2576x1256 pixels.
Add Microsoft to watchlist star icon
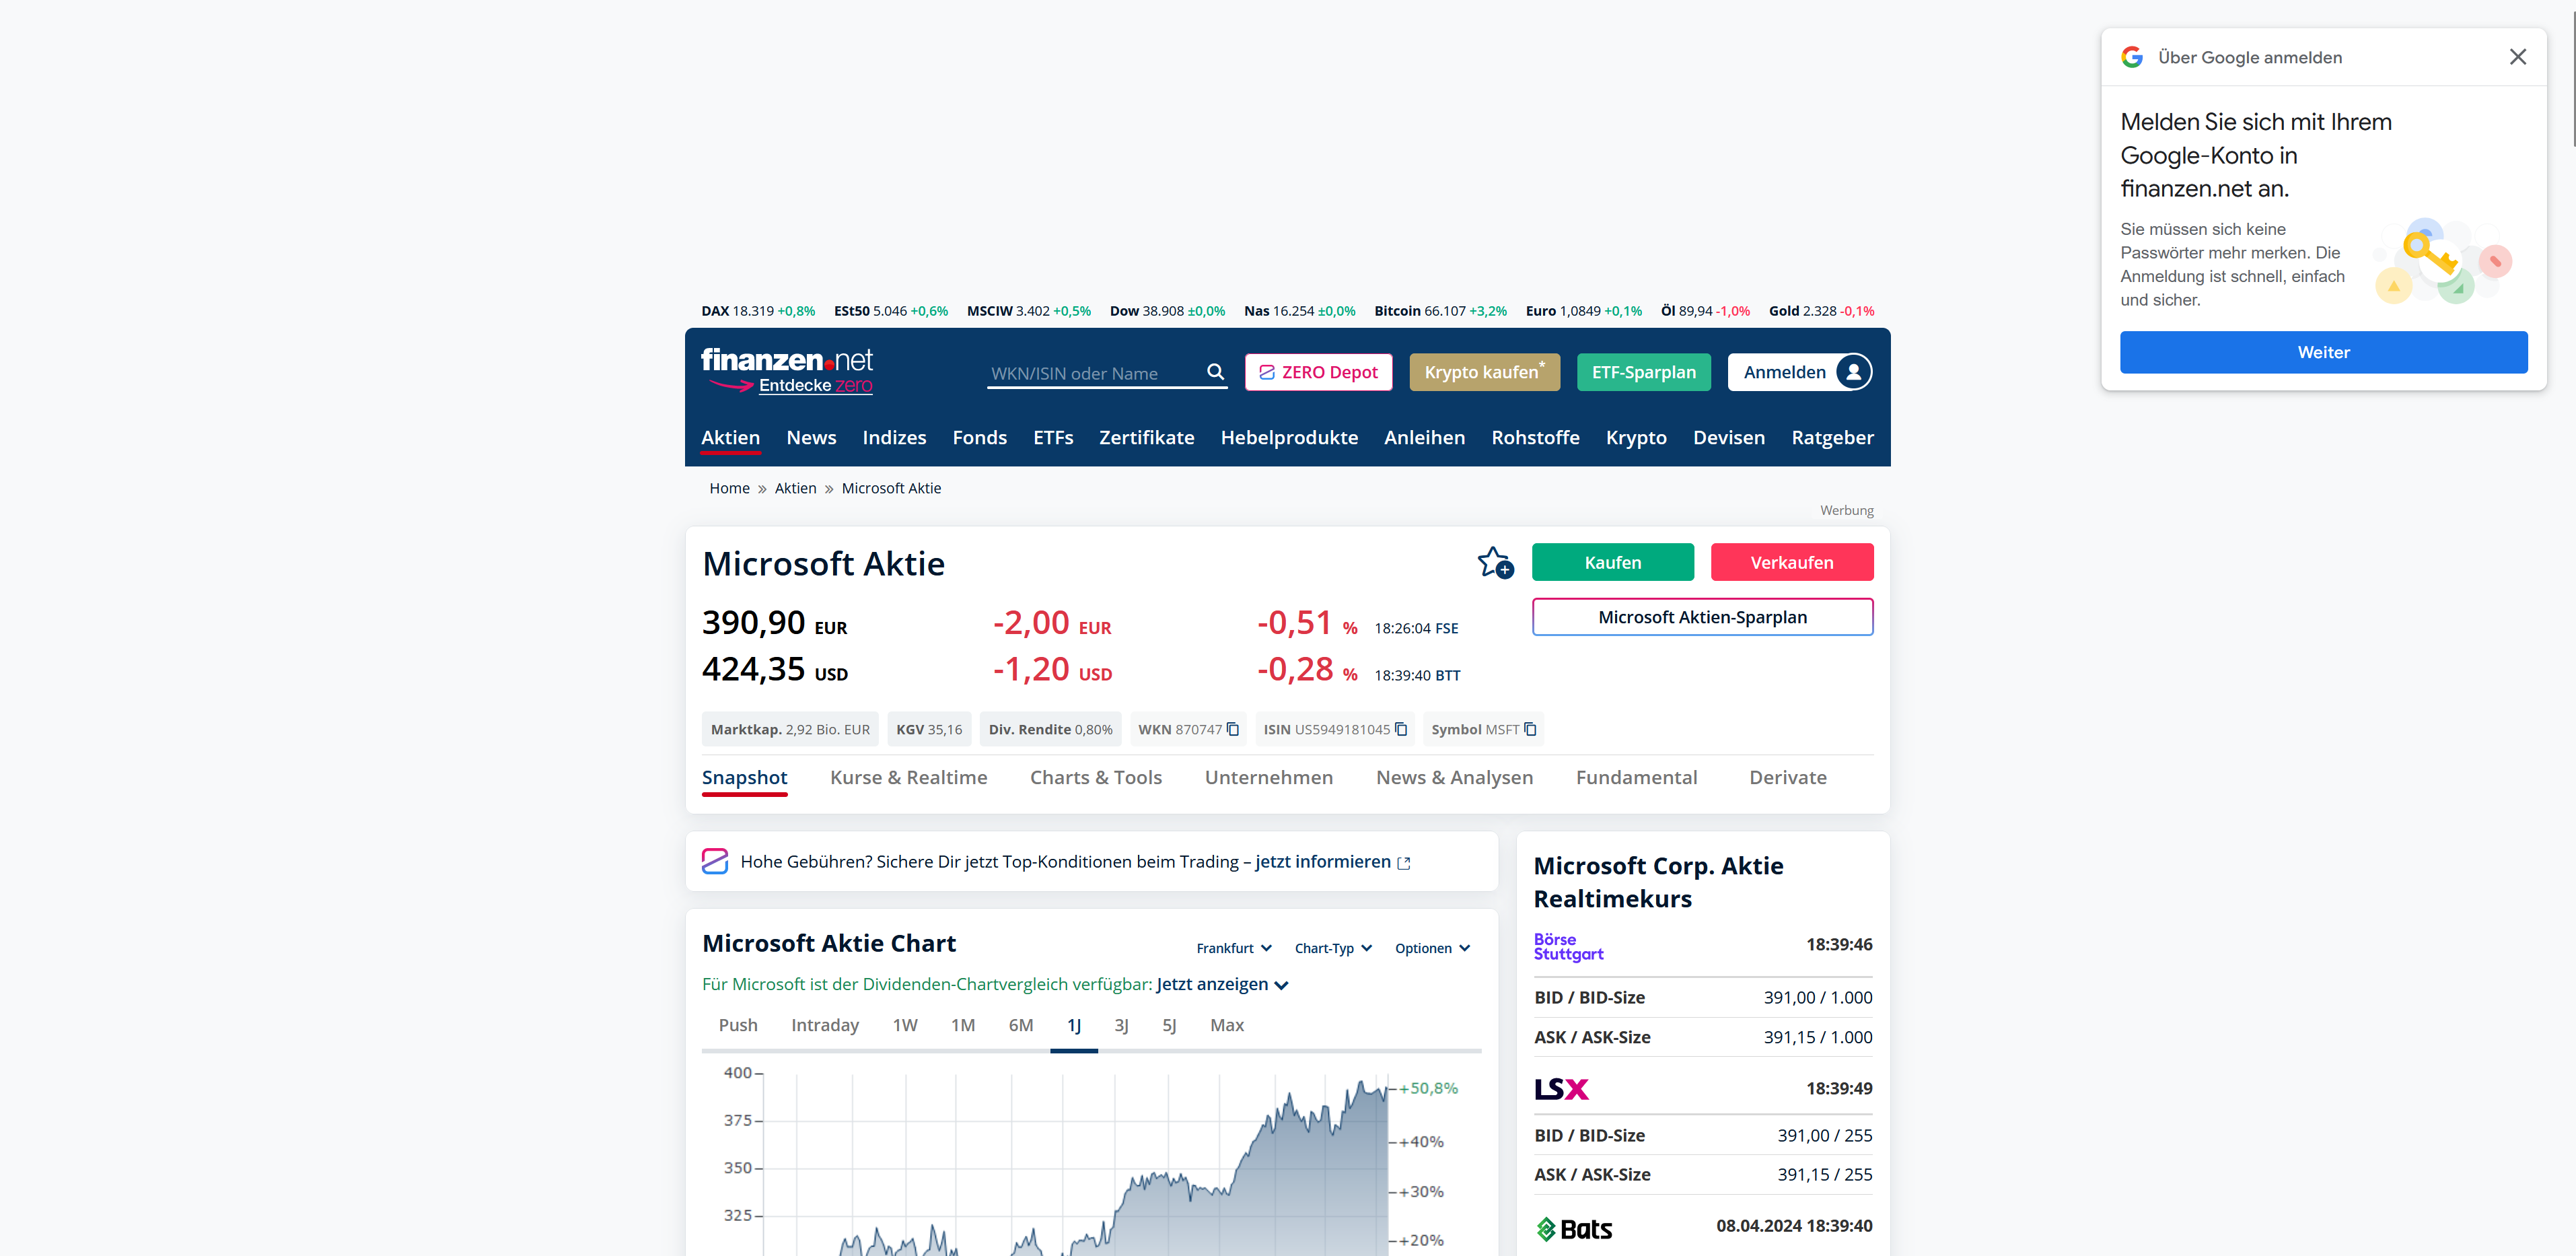tap(1495, 563)
